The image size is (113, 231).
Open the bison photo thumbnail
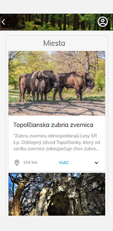tap(57, 83)
